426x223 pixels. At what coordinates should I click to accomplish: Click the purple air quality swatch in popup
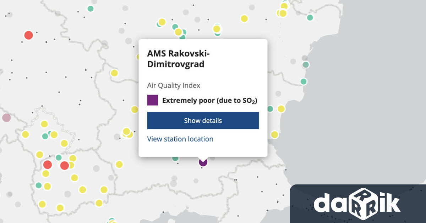(152, 100)
